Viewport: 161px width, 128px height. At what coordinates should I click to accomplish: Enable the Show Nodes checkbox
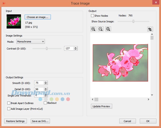(92, 16)
